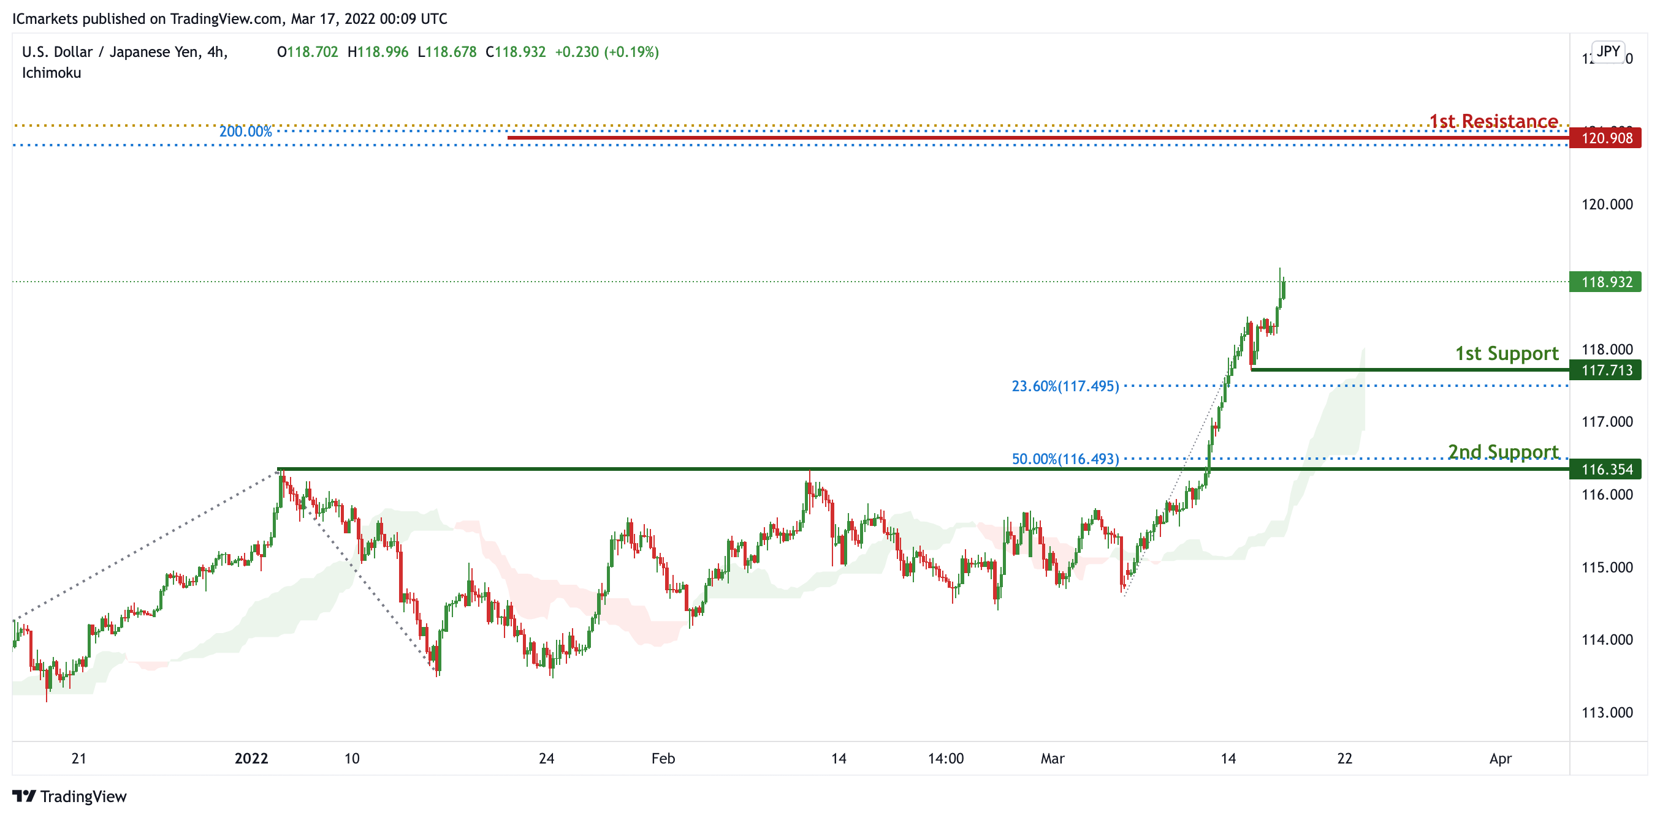1660x818 pixels.
Task: Click the 120.000 level on price scale
Action: (x=1607, y=204)
